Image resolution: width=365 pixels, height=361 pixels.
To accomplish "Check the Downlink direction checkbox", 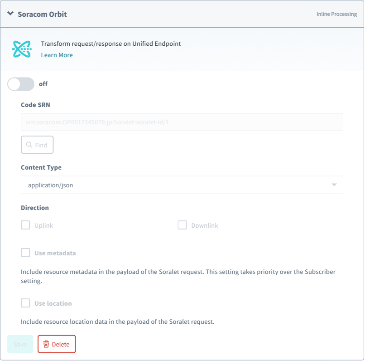I will pyautogui.click(x=182, y=225).
